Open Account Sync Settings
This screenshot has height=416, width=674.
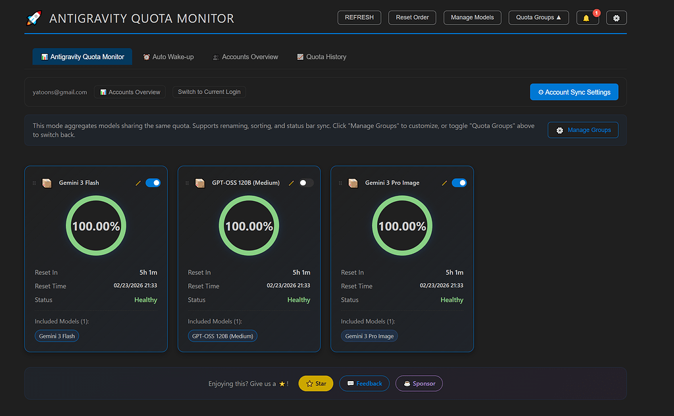pyautogui.click(x=574, y=92)
